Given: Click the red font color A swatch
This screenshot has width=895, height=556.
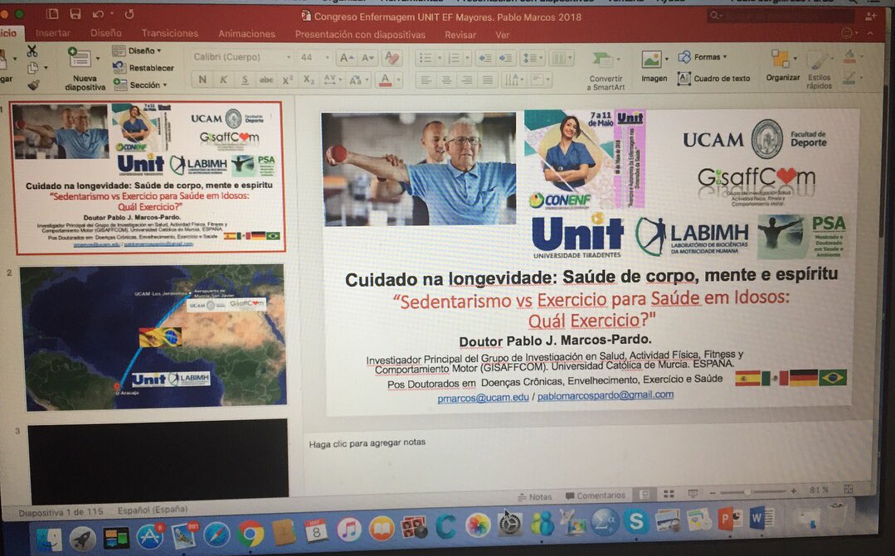Looking at the screenshot, I should [x=385, y=80].
